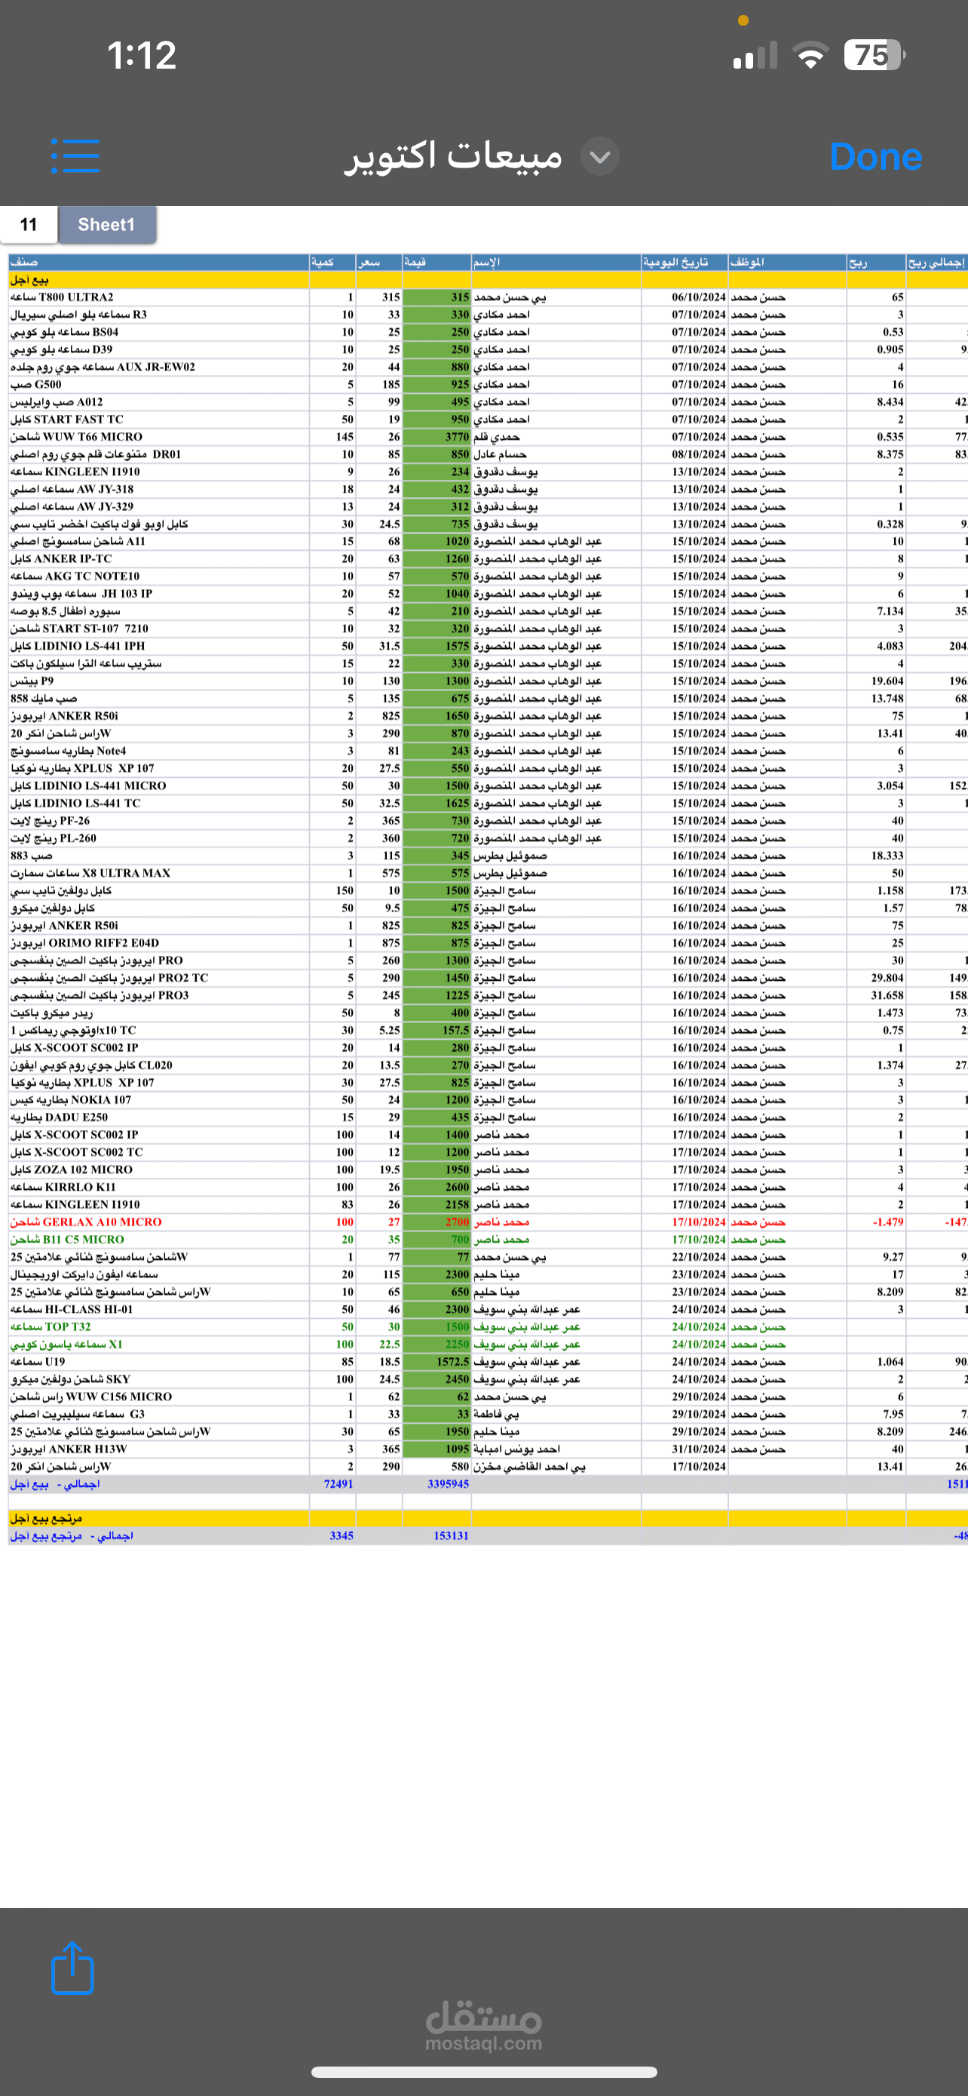
Task: Click the ORIMO RIFF2 E04D item cell
Action: point(158,943)
